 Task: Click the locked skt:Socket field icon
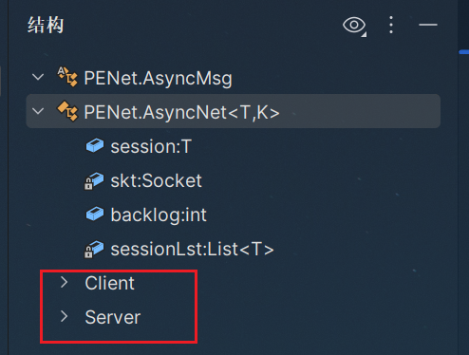[94, 181]
